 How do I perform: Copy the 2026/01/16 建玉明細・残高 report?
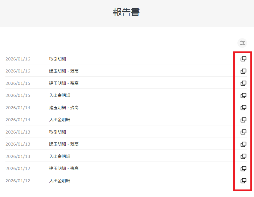click(x=243, y=71)
